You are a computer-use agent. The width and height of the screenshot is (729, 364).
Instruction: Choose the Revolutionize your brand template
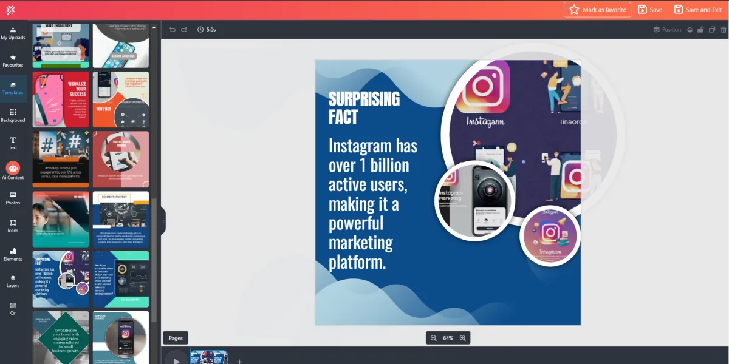point(61,337)
